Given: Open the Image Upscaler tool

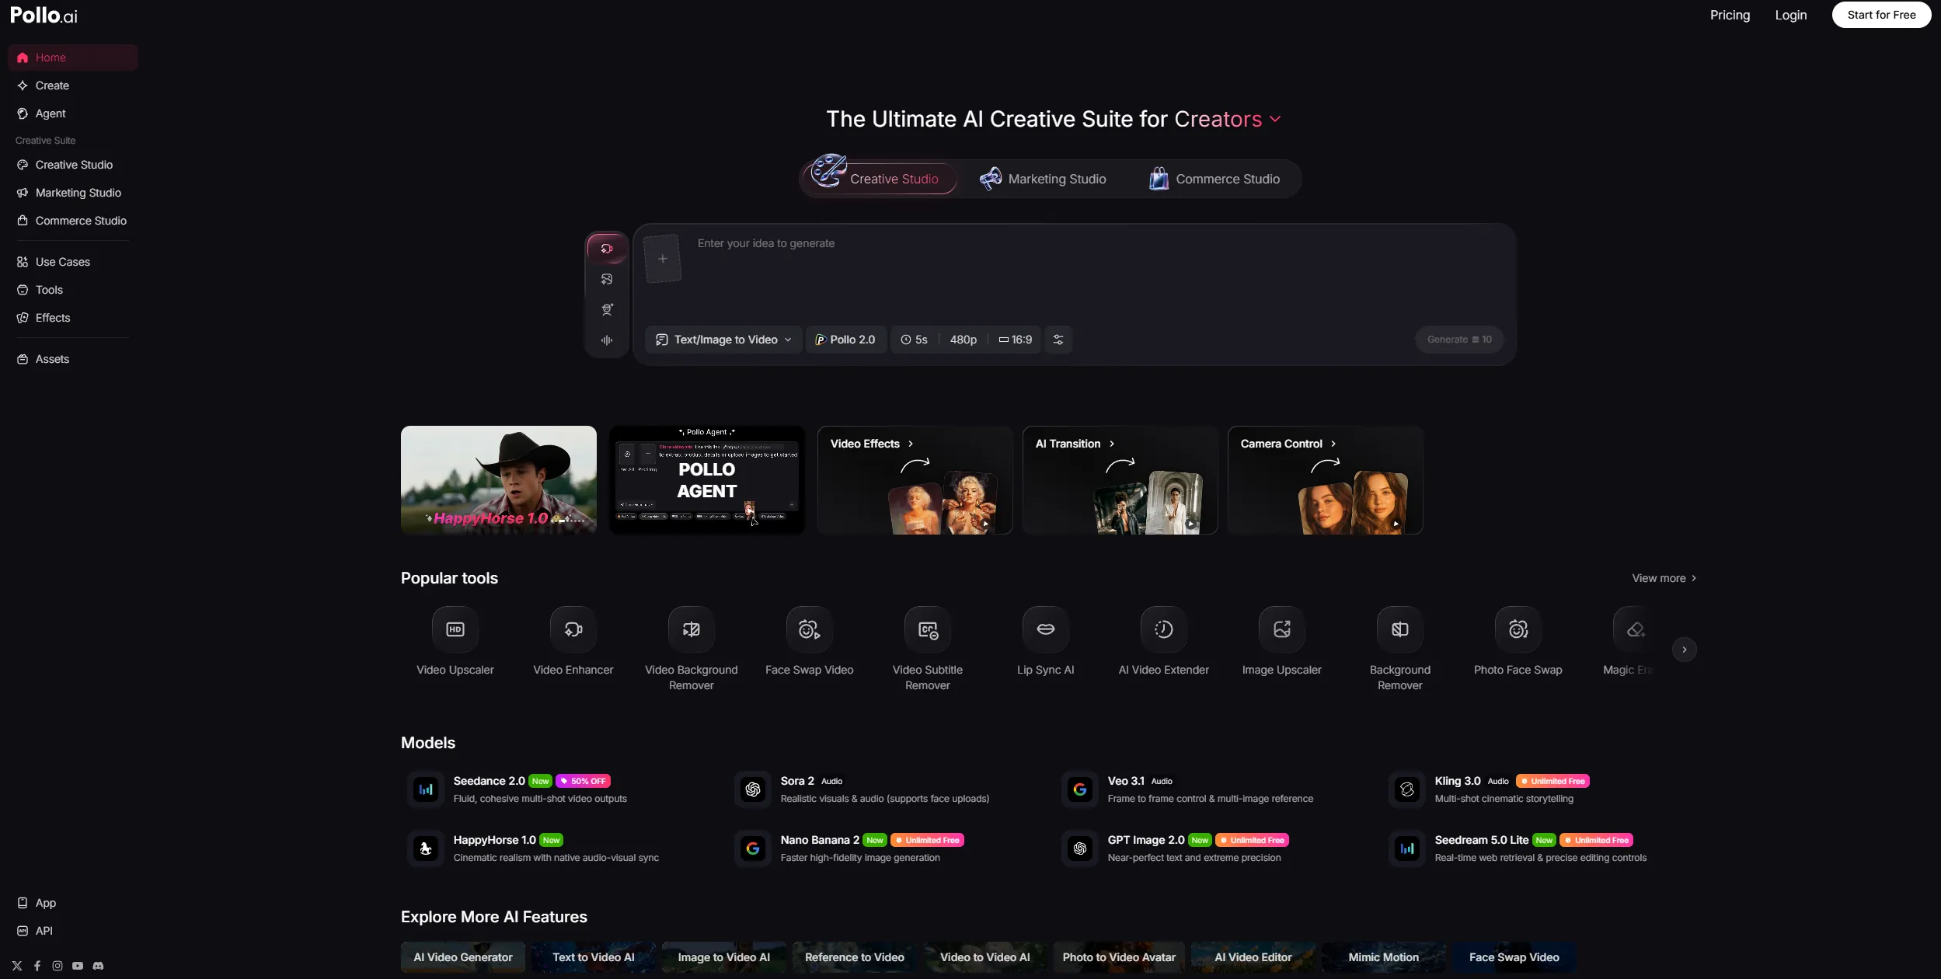Looking at the screenshot, I should point(1282,642).
